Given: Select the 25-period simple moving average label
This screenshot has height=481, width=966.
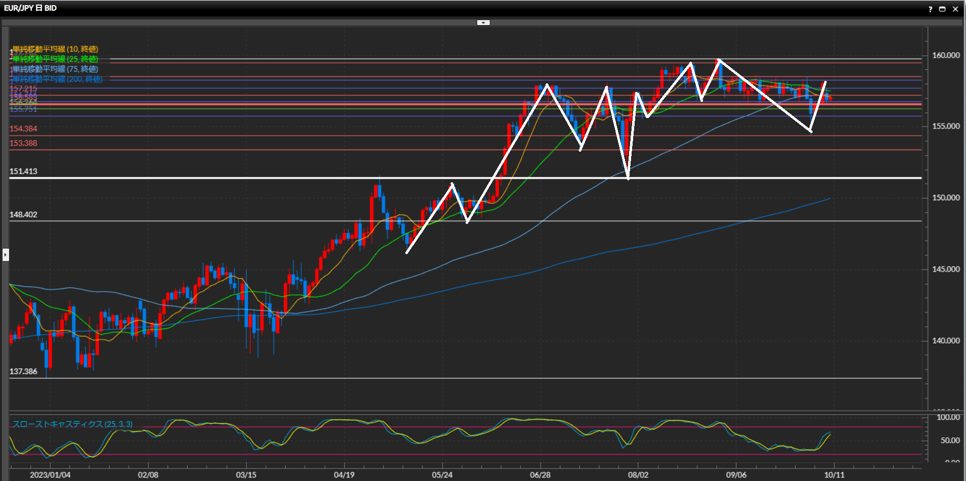Looking at the screenshot, I should coord(55,59).
